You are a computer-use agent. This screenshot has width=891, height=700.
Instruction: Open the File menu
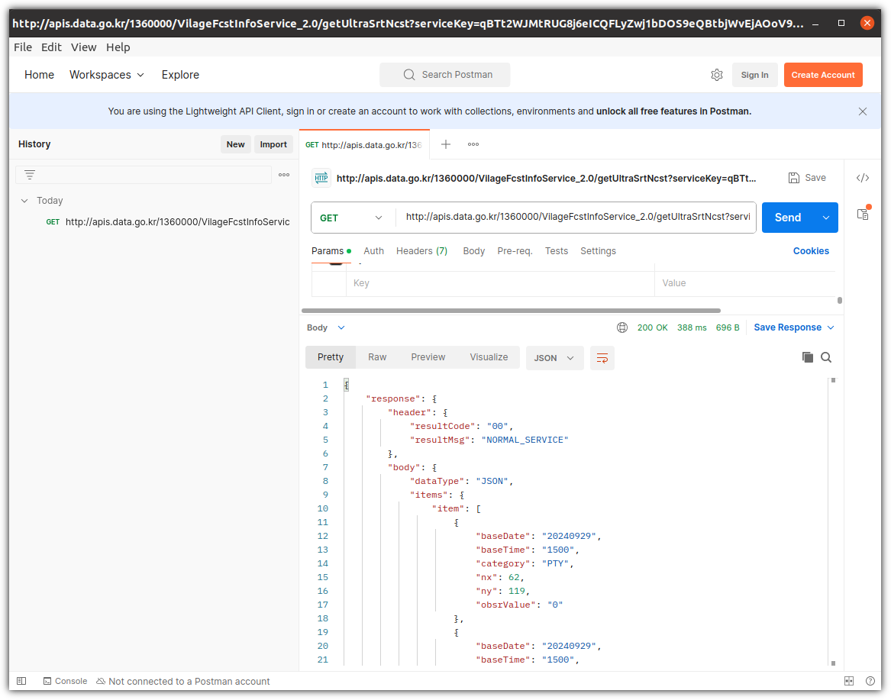point(23,47)
